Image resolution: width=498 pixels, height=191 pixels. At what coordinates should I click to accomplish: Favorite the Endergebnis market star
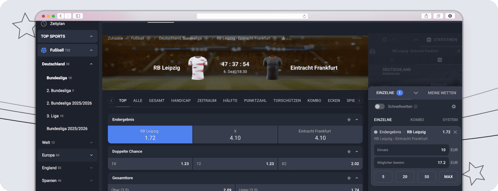tap(349, 120)
